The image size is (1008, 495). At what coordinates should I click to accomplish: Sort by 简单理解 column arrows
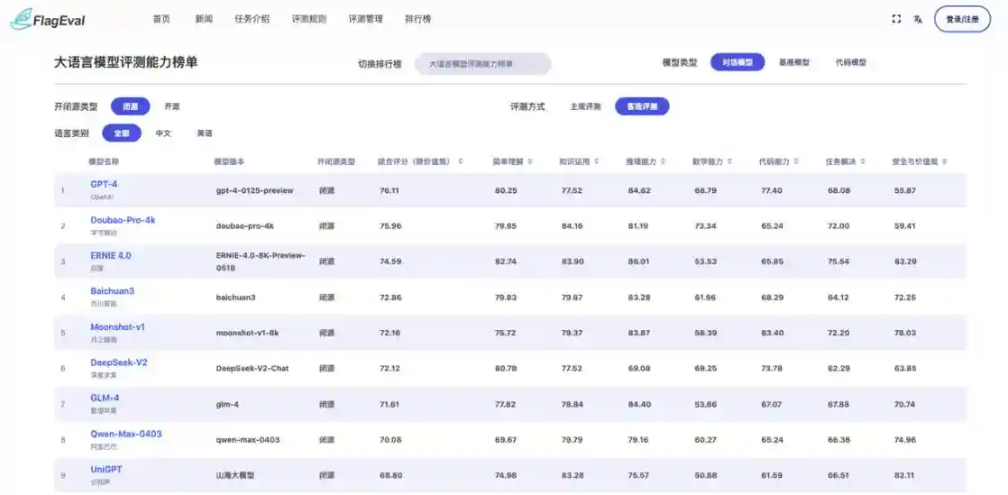click(530, 162)
